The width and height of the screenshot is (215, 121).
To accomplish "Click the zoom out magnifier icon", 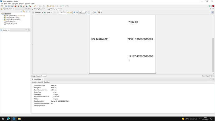I will tap(77, 12).
